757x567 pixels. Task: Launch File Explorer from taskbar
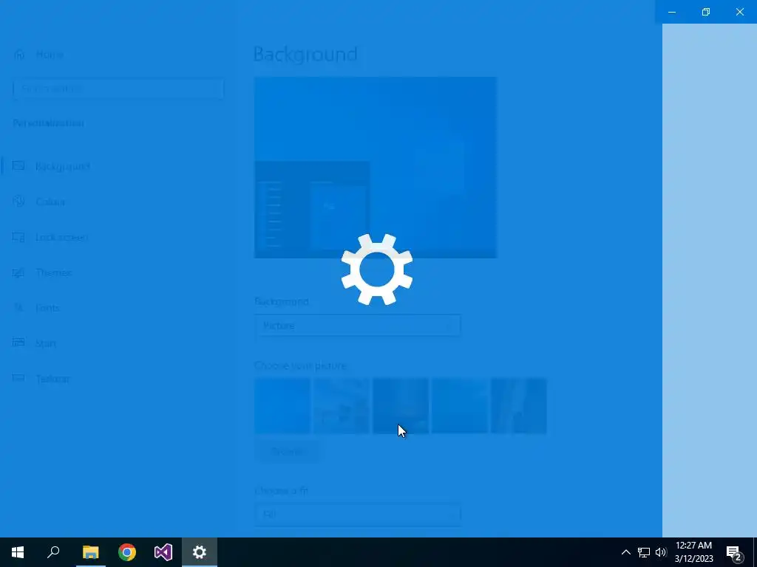pyautogui.click(x=90, y=552)
